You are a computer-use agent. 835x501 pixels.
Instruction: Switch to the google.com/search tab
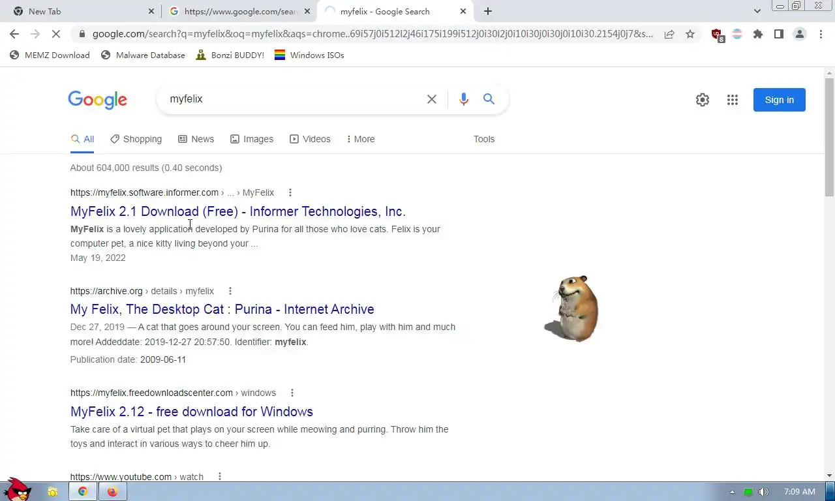tap(239, 11)
